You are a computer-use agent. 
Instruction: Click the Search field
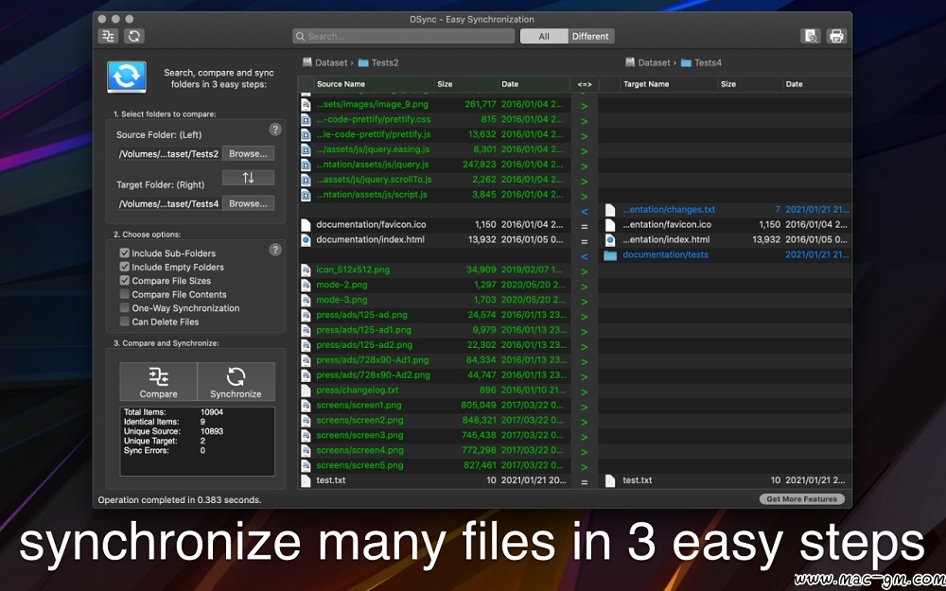pyautogui.click(x=404, y=36)
